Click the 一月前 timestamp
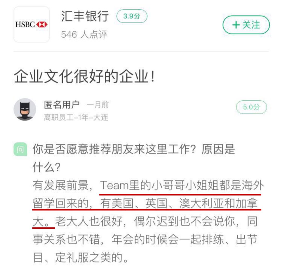 (98, 105)
